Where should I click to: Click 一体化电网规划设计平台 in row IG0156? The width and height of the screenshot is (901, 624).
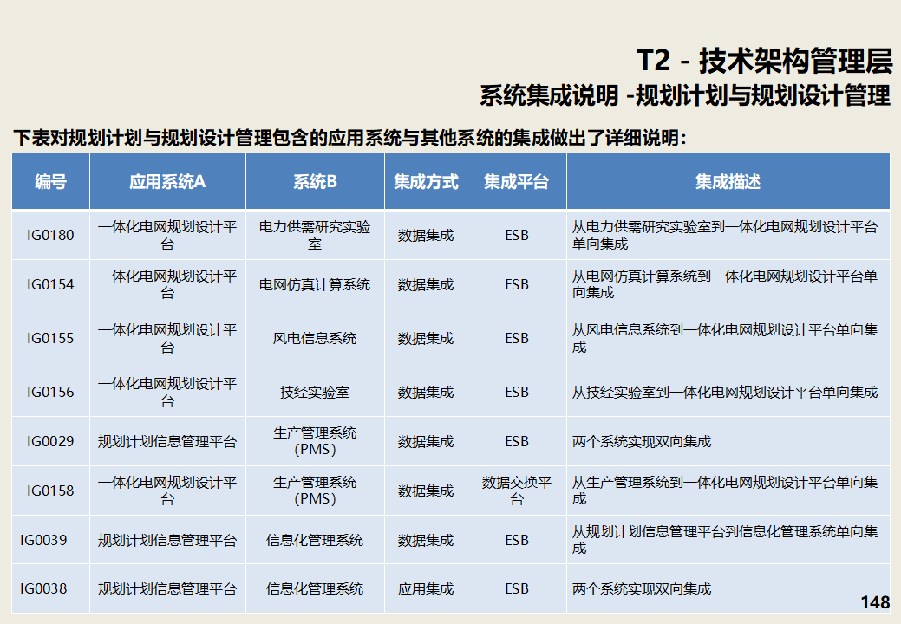point(167,392)
